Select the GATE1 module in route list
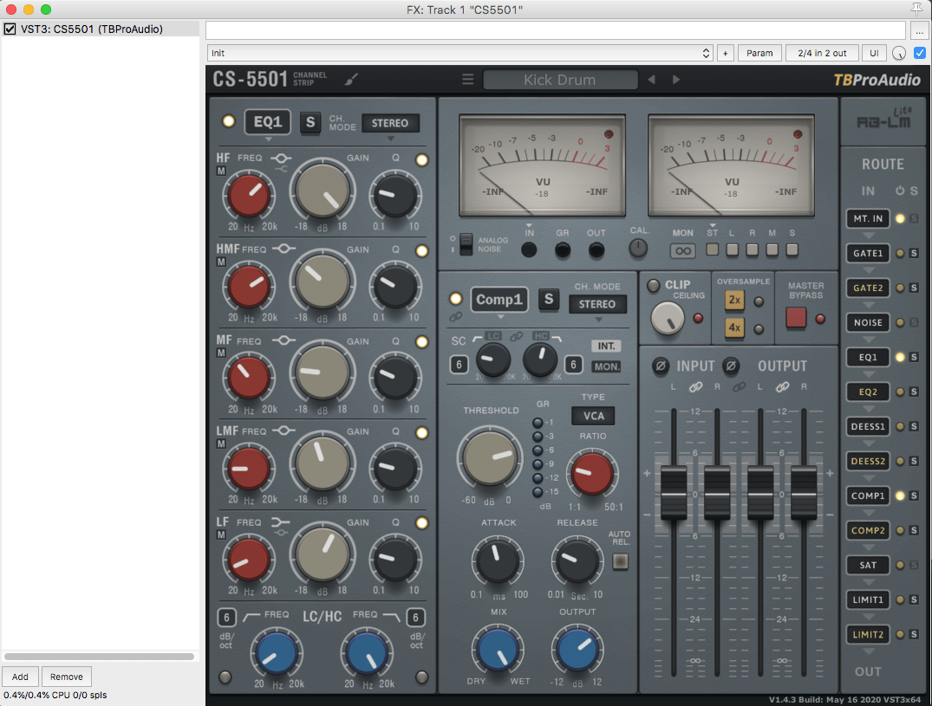The image size is (932, 706). (x=868, y=253)
